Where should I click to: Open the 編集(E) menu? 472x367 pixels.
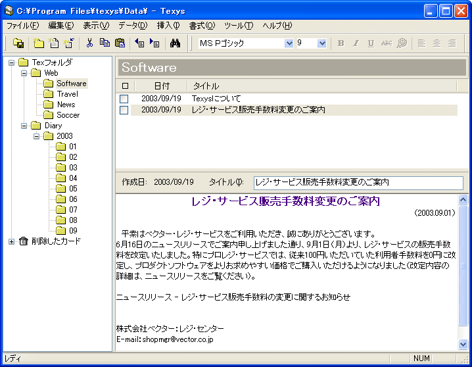(x=61, y=26)
